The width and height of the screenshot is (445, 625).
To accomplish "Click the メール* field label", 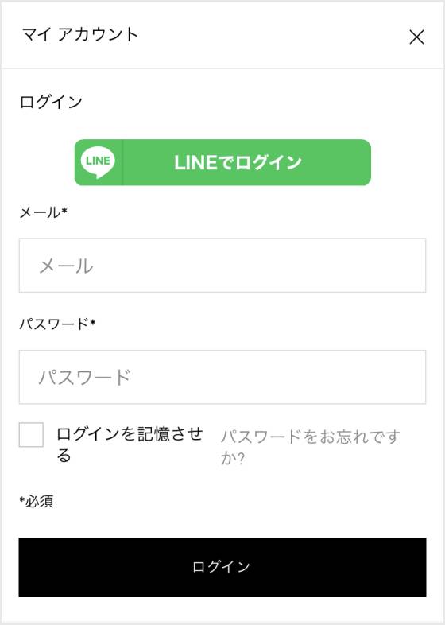I will tap(44, 212).
